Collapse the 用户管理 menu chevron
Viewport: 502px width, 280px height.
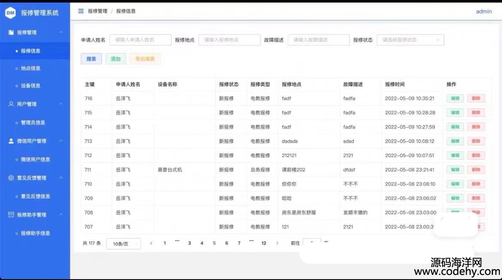pyautogui.click(x=61, y=104)
